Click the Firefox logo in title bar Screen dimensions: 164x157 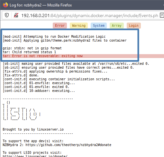[5, 5]
